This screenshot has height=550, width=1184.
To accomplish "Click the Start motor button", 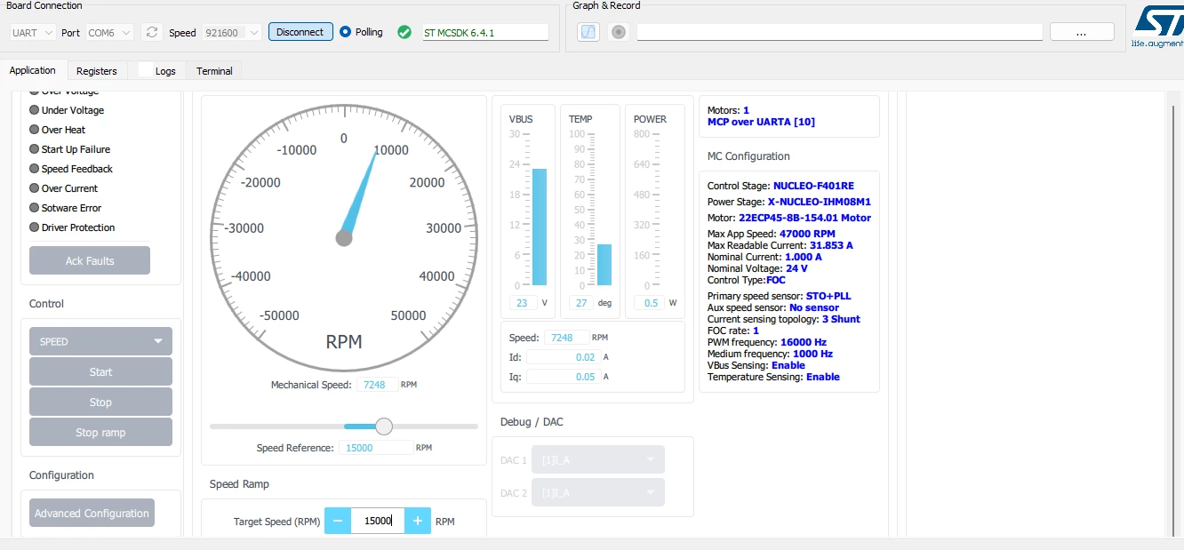I will (100, 371).
